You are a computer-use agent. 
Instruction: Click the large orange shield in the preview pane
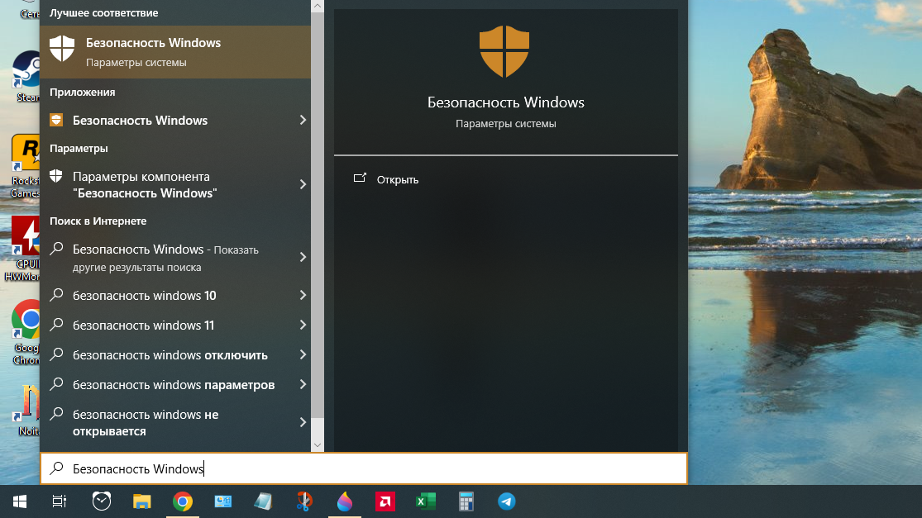[504, 51]
